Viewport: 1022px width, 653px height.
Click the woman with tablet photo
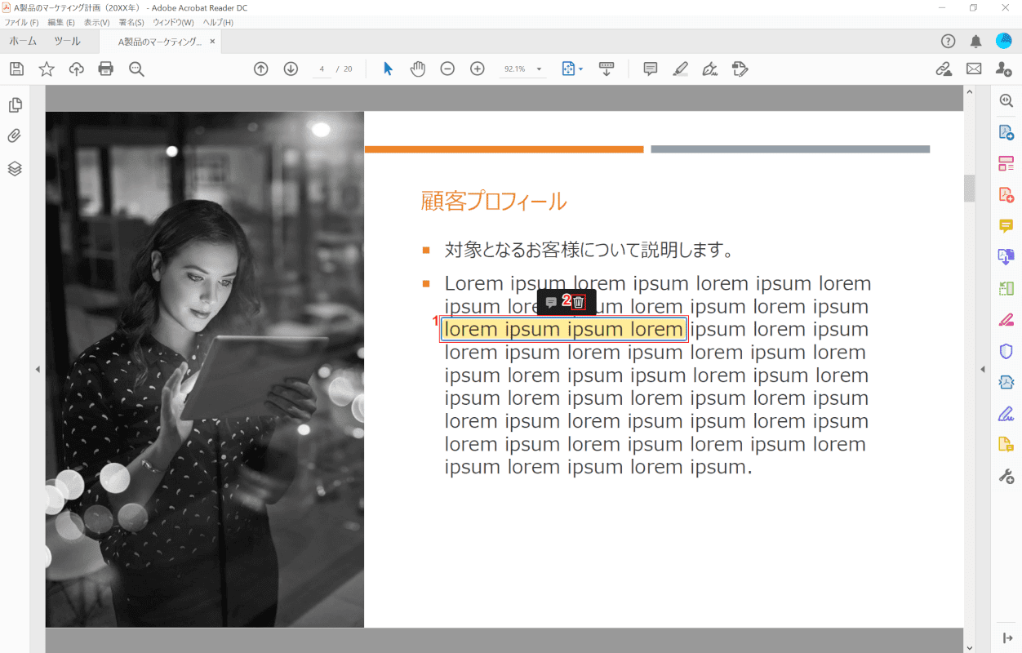point(205,370)
